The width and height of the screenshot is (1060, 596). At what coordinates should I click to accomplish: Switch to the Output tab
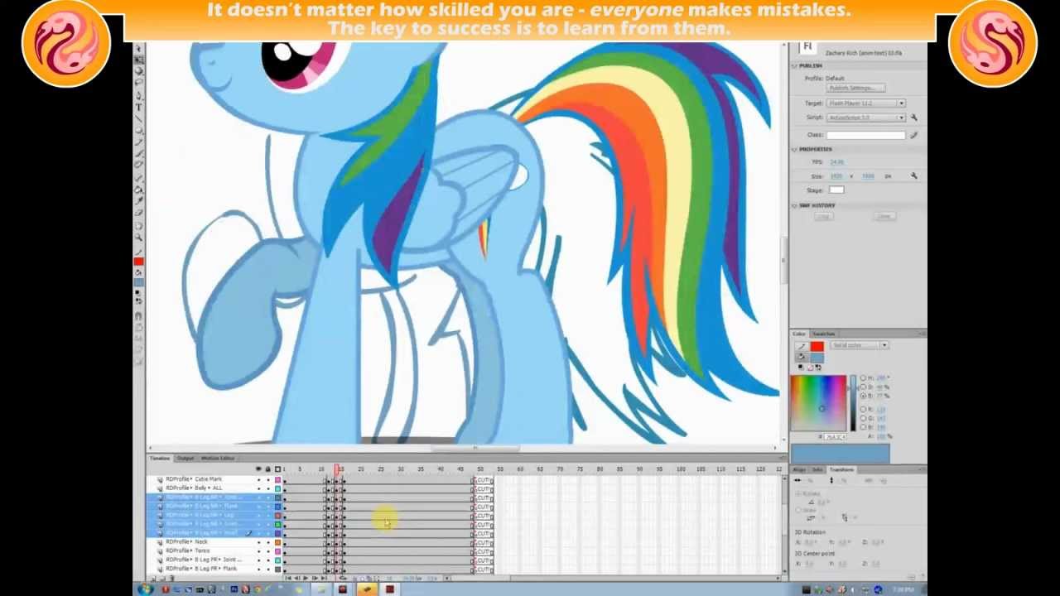tap(185, 458)
